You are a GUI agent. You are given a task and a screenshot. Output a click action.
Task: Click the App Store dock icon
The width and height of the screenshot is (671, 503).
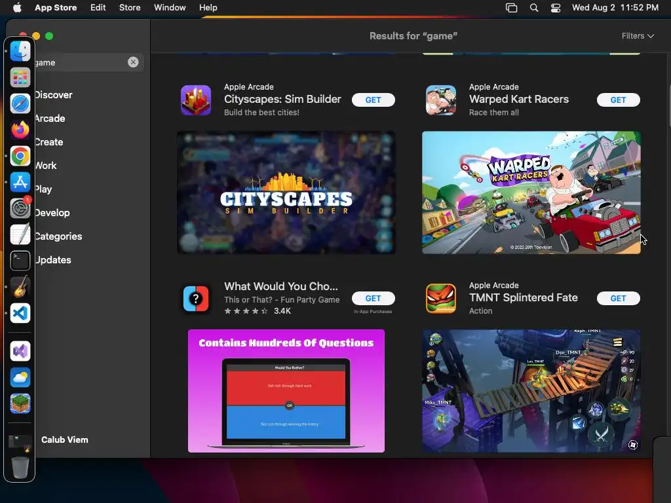(x=20, y=182)
